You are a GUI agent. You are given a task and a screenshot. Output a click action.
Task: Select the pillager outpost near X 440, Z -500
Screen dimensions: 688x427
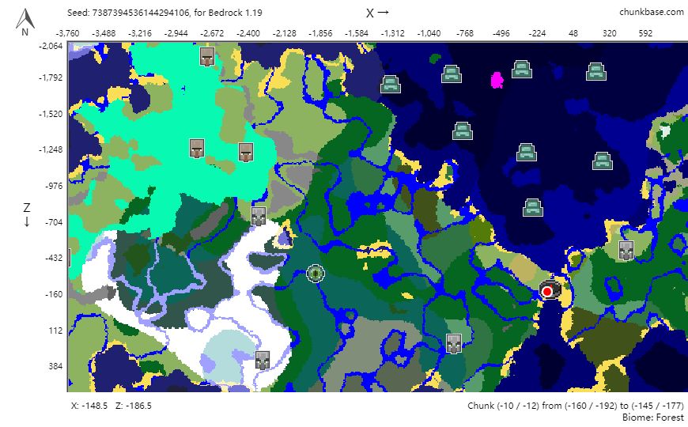pos(626,250)
